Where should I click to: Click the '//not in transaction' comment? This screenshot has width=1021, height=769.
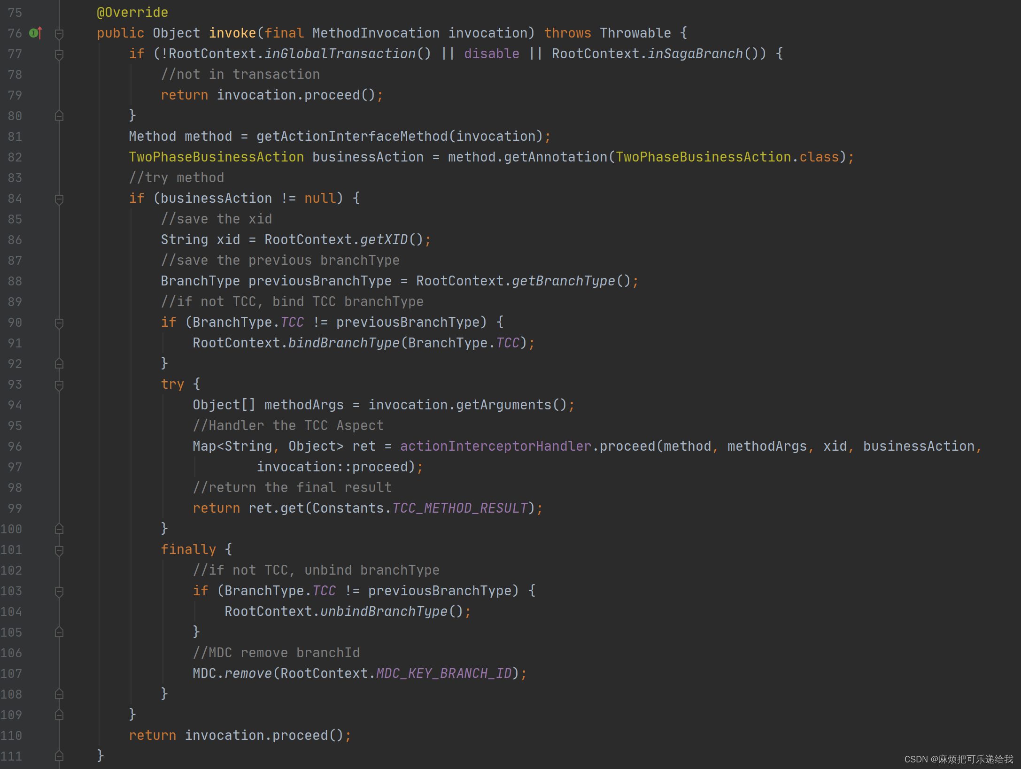[240, 75]
